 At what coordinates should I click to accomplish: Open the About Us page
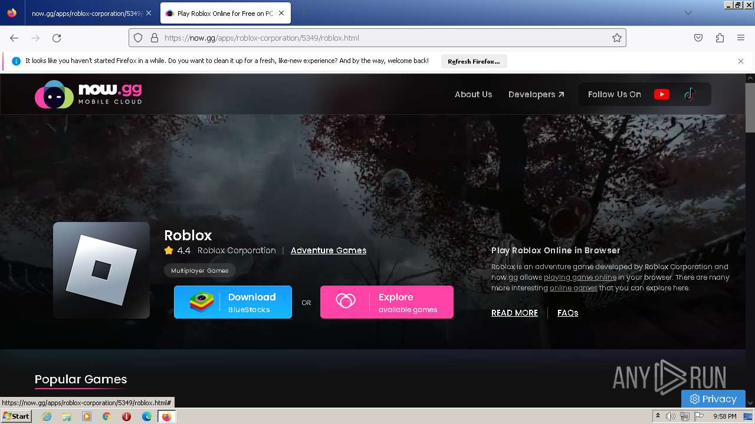click(473, 94)
